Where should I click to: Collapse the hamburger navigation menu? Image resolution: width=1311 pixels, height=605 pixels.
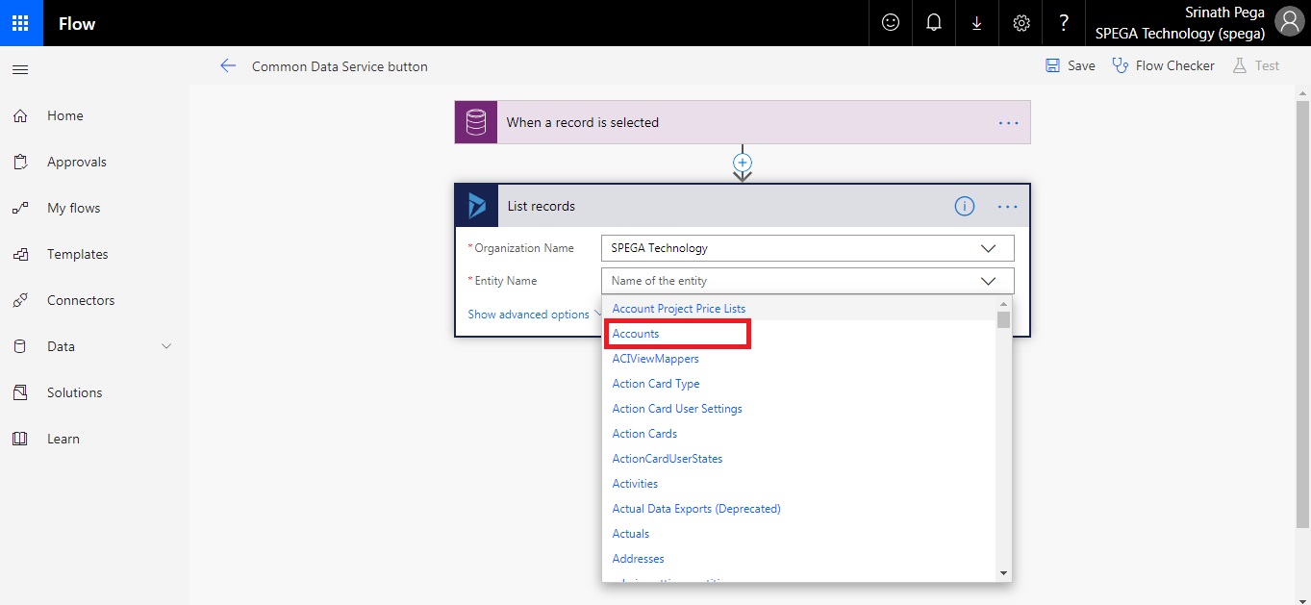click(x=20, y=69)
